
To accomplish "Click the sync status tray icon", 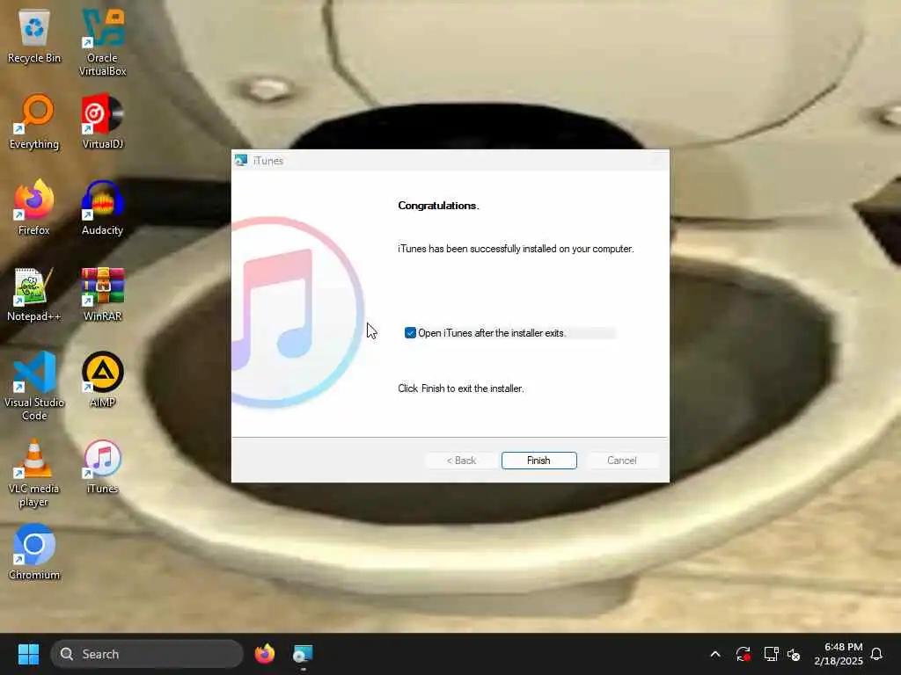I will [x=743, y=654].
